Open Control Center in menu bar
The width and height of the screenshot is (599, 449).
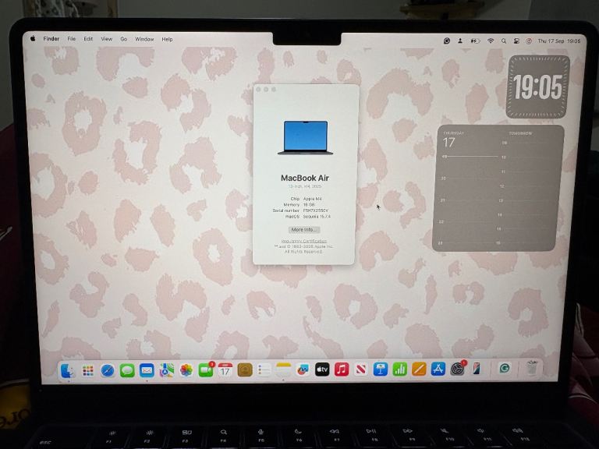tap(516, 41)
